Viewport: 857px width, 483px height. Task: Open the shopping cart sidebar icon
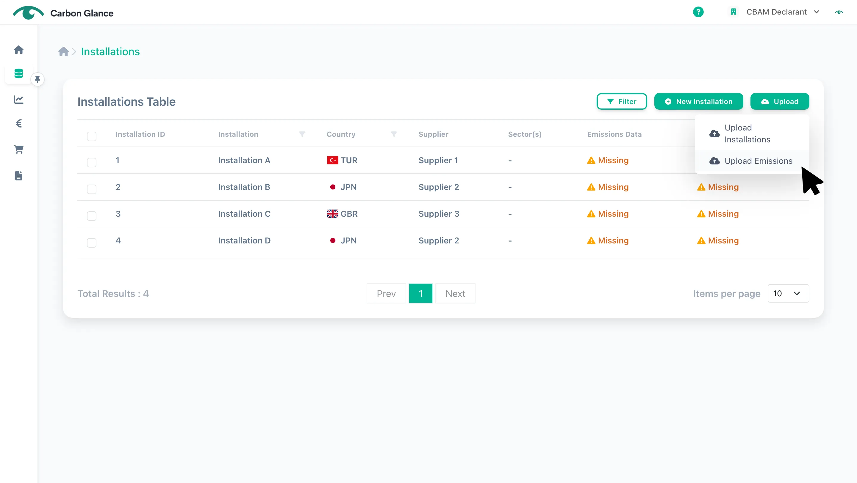pyautogui.click(x=19, y=150)
